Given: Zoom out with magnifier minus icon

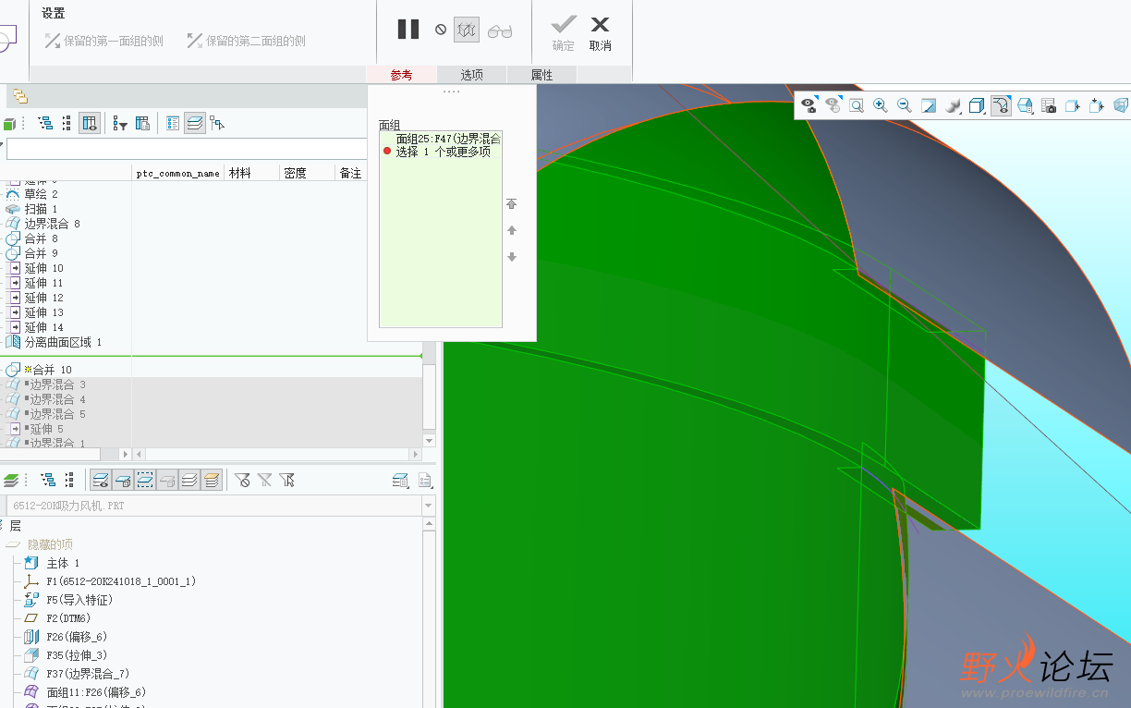Looking at the screenshot, I should point(905,105).
